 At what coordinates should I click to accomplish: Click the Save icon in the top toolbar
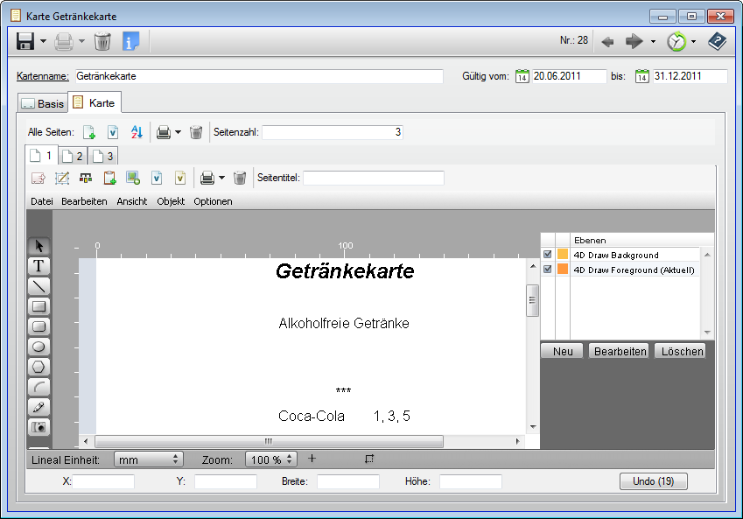pos(24,40)
